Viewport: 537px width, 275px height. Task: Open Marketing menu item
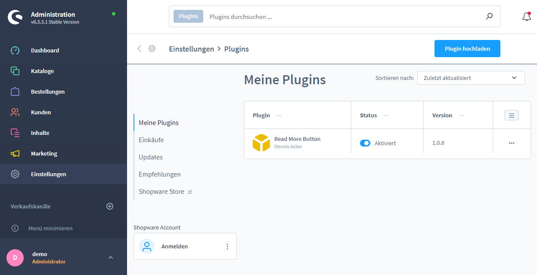pyautogui.click(x=63, y=153)
